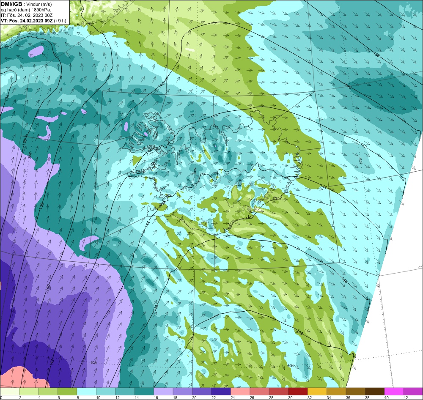
Task: Select the 'Vindur (m/s)' header text
Action: [x=40, y=4]
